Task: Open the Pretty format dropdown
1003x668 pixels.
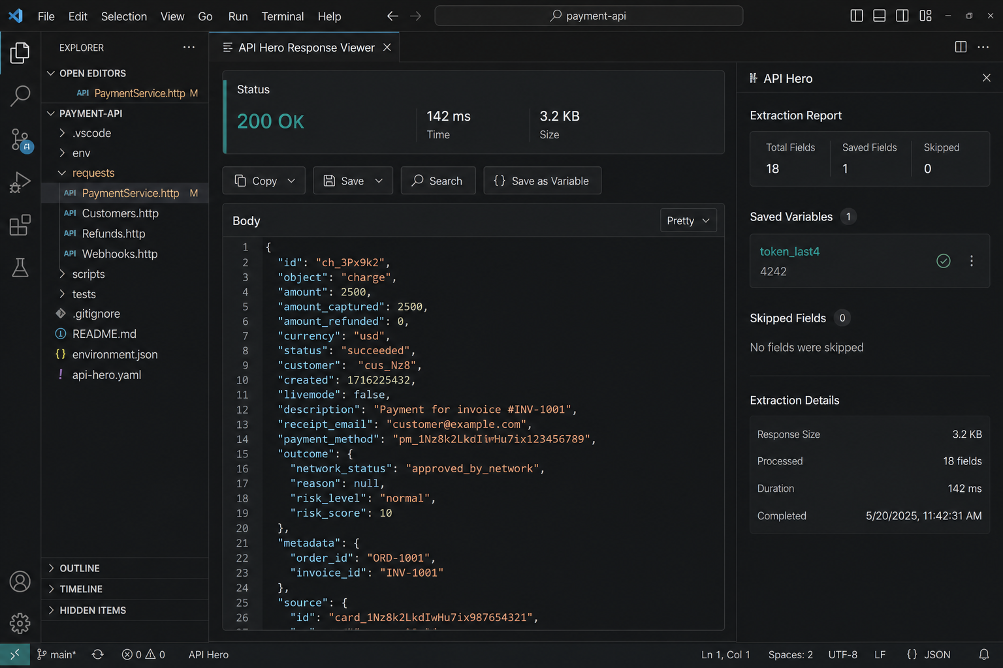Action: (x=688, y=220)
